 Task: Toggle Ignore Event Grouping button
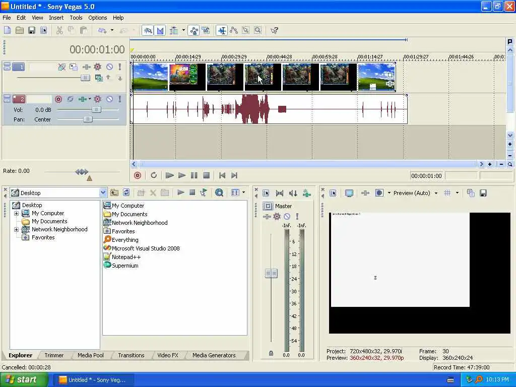[206, 31]
